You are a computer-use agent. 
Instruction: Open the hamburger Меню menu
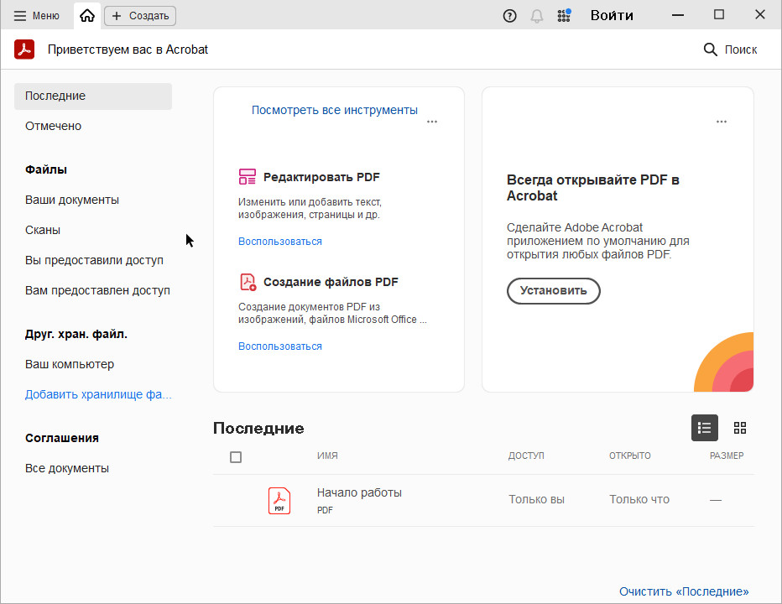click(36, 15)
